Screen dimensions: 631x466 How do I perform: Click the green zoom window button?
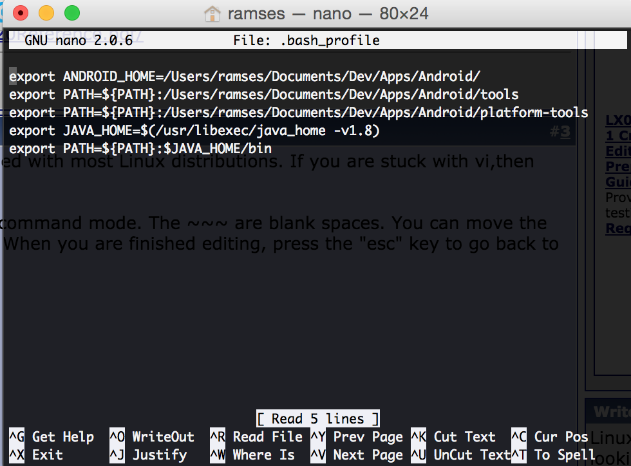[x=72, y=13]
